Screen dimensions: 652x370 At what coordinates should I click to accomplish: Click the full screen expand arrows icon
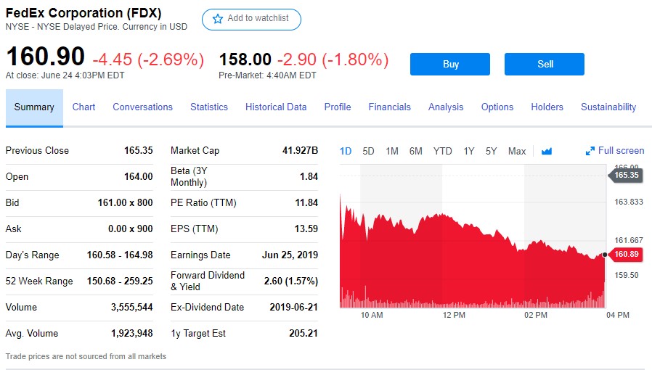coord(590,151)
